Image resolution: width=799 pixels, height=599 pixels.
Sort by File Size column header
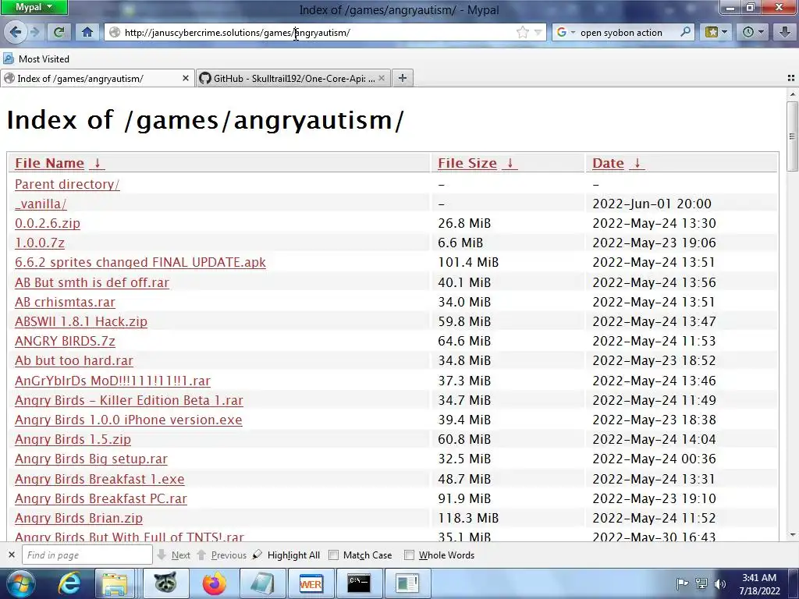tap(467, 163)
